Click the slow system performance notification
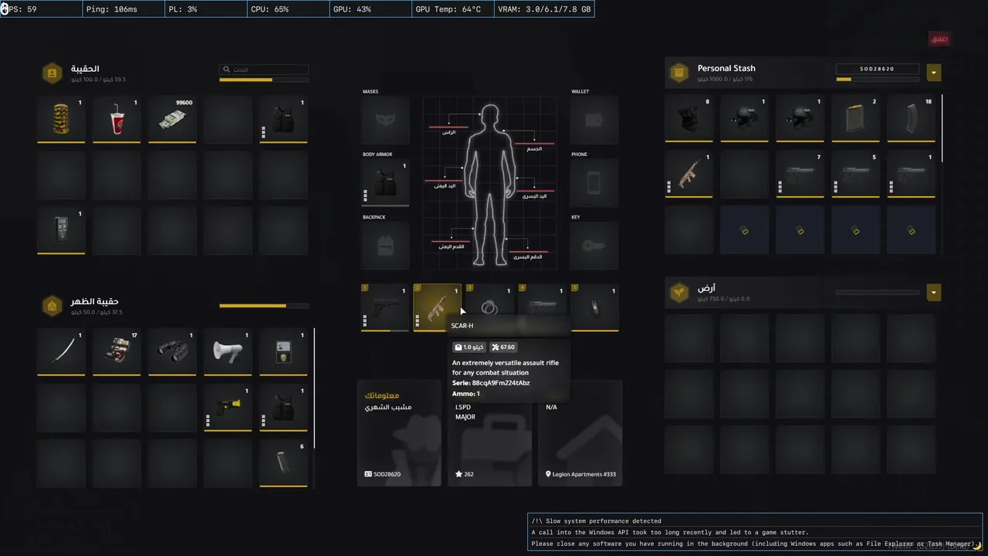988x556 pixels. click(755, 533)
